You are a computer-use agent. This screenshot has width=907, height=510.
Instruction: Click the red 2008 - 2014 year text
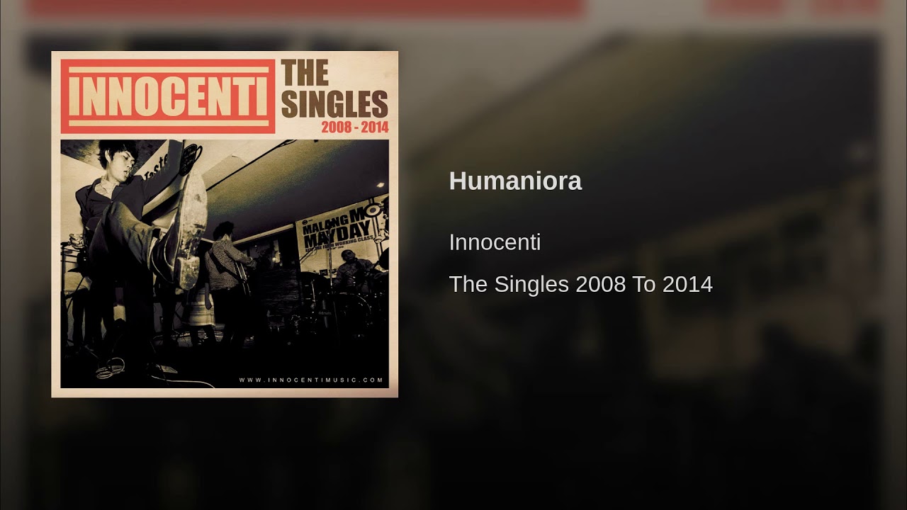(354, 127)
